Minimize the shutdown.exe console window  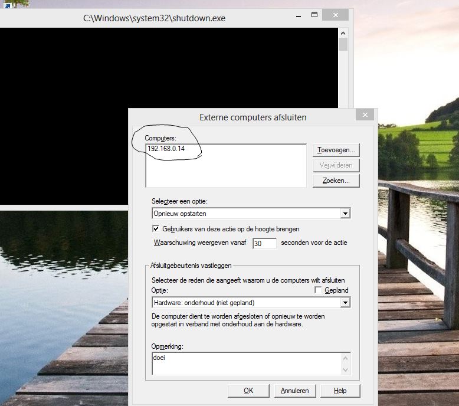[x=299, y=16]
